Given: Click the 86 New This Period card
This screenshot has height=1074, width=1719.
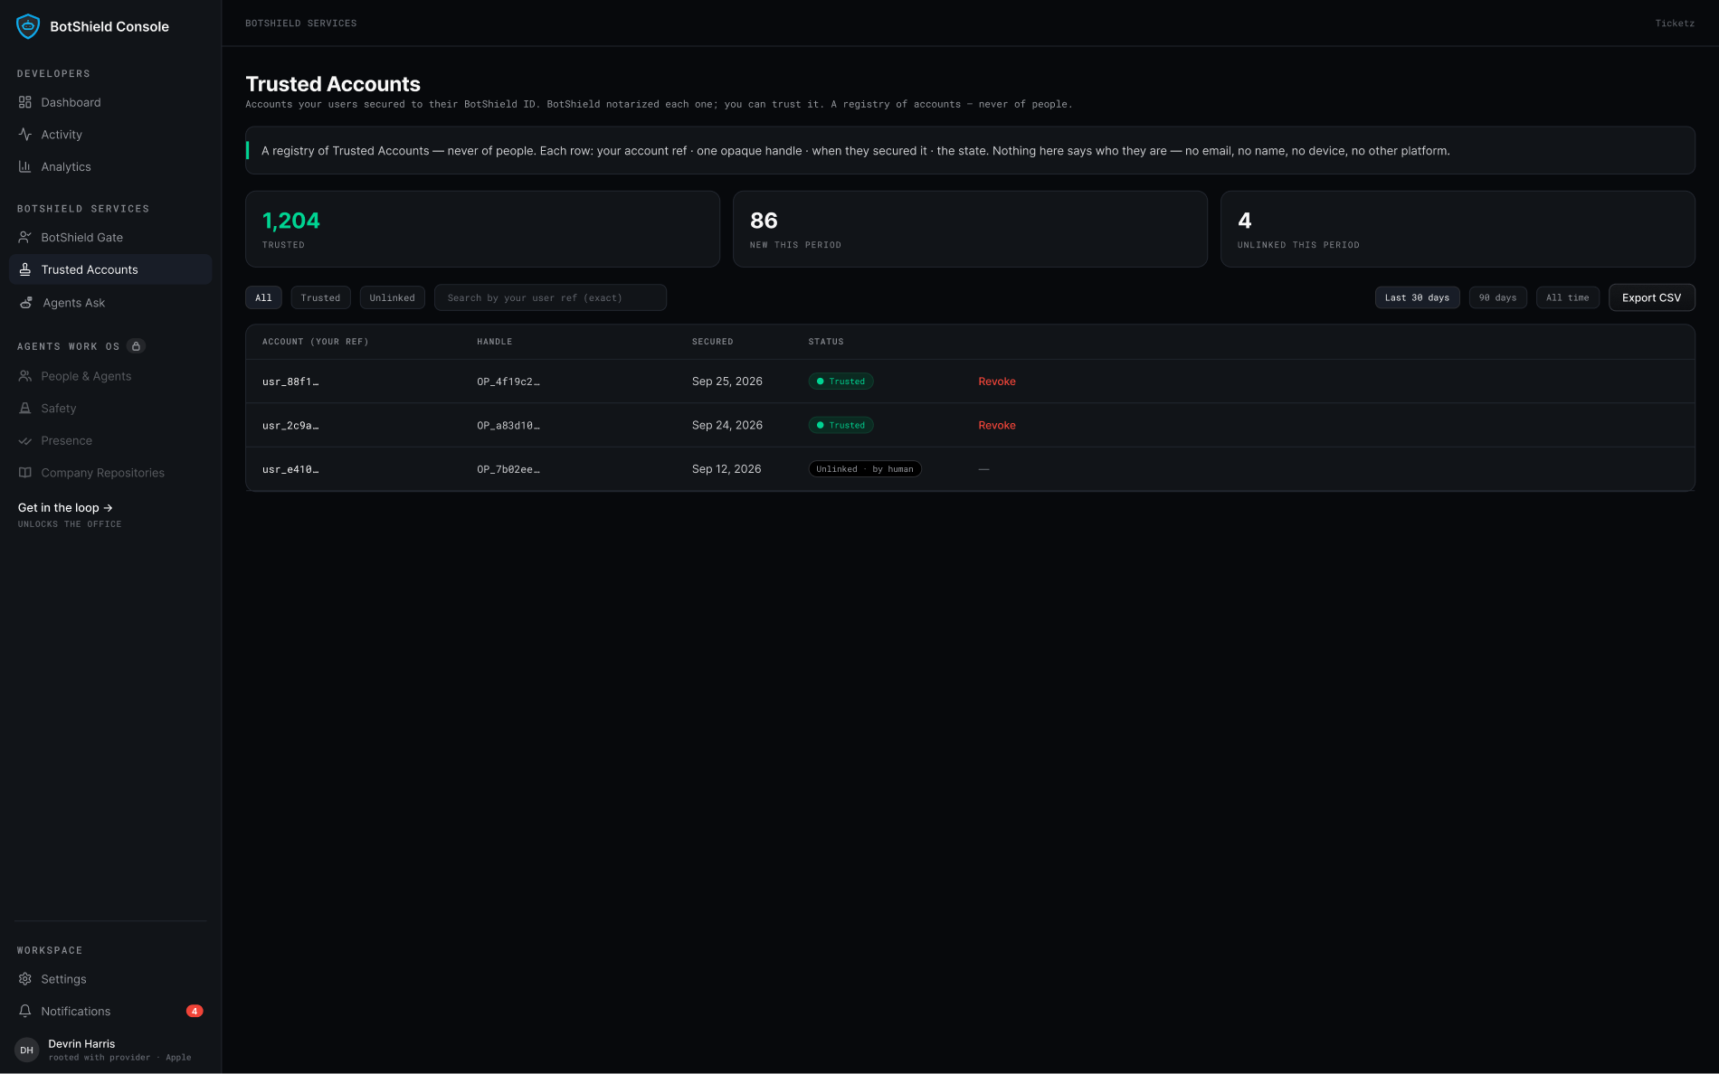Looking at the screenshot, I should [970, 229].
